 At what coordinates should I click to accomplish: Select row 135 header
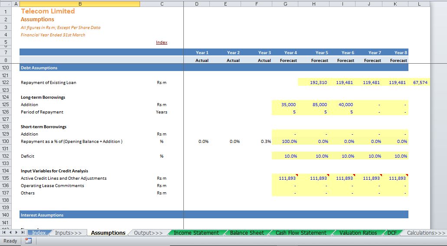coord(5,178)
